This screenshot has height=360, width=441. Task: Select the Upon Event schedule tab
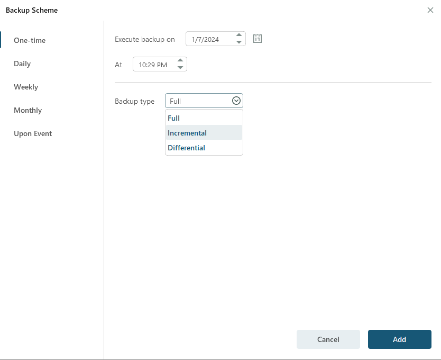click(33, 133)
